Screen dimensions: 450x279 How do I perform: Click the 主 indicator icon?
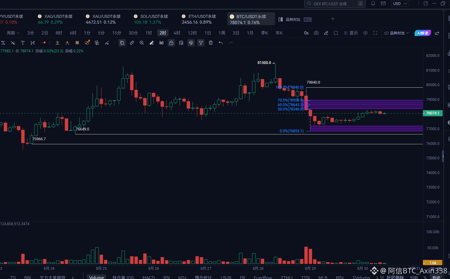point(58,43)
